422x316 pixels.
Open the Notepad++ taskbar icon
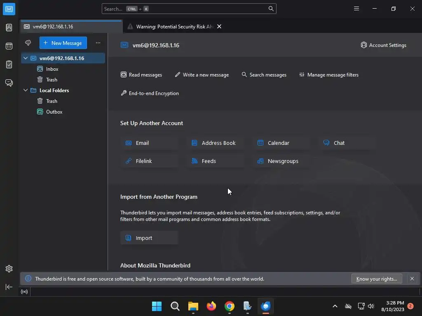pyautogui.click(x=247, y=306)
